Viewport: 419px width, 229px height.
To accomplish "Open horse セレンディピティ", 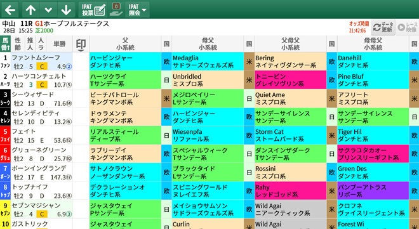I will [36, 113].
